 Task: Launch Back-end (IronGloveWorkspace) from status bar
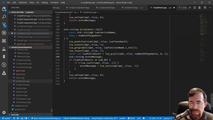click(46, 118)
